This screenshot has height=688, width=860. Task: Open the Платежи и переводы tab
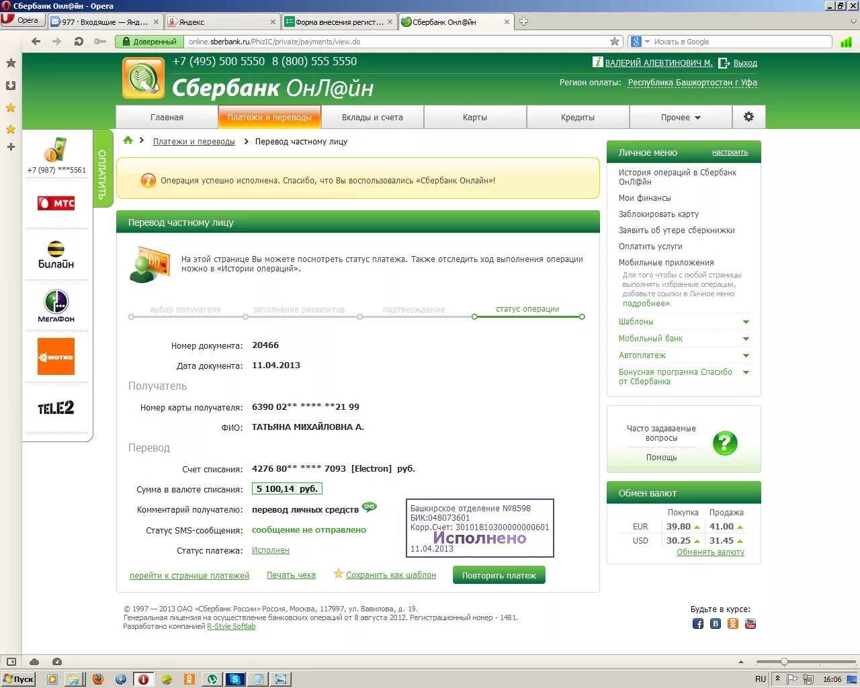269,117
